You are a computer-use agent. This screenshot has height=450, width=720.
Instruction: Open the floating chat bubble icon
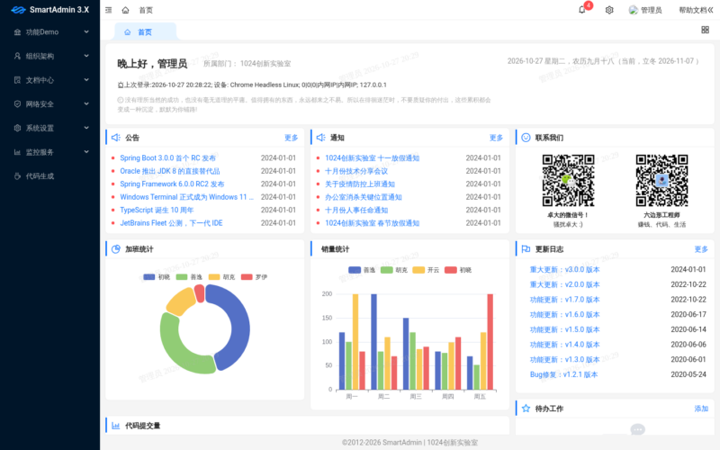tap(638, 429)
